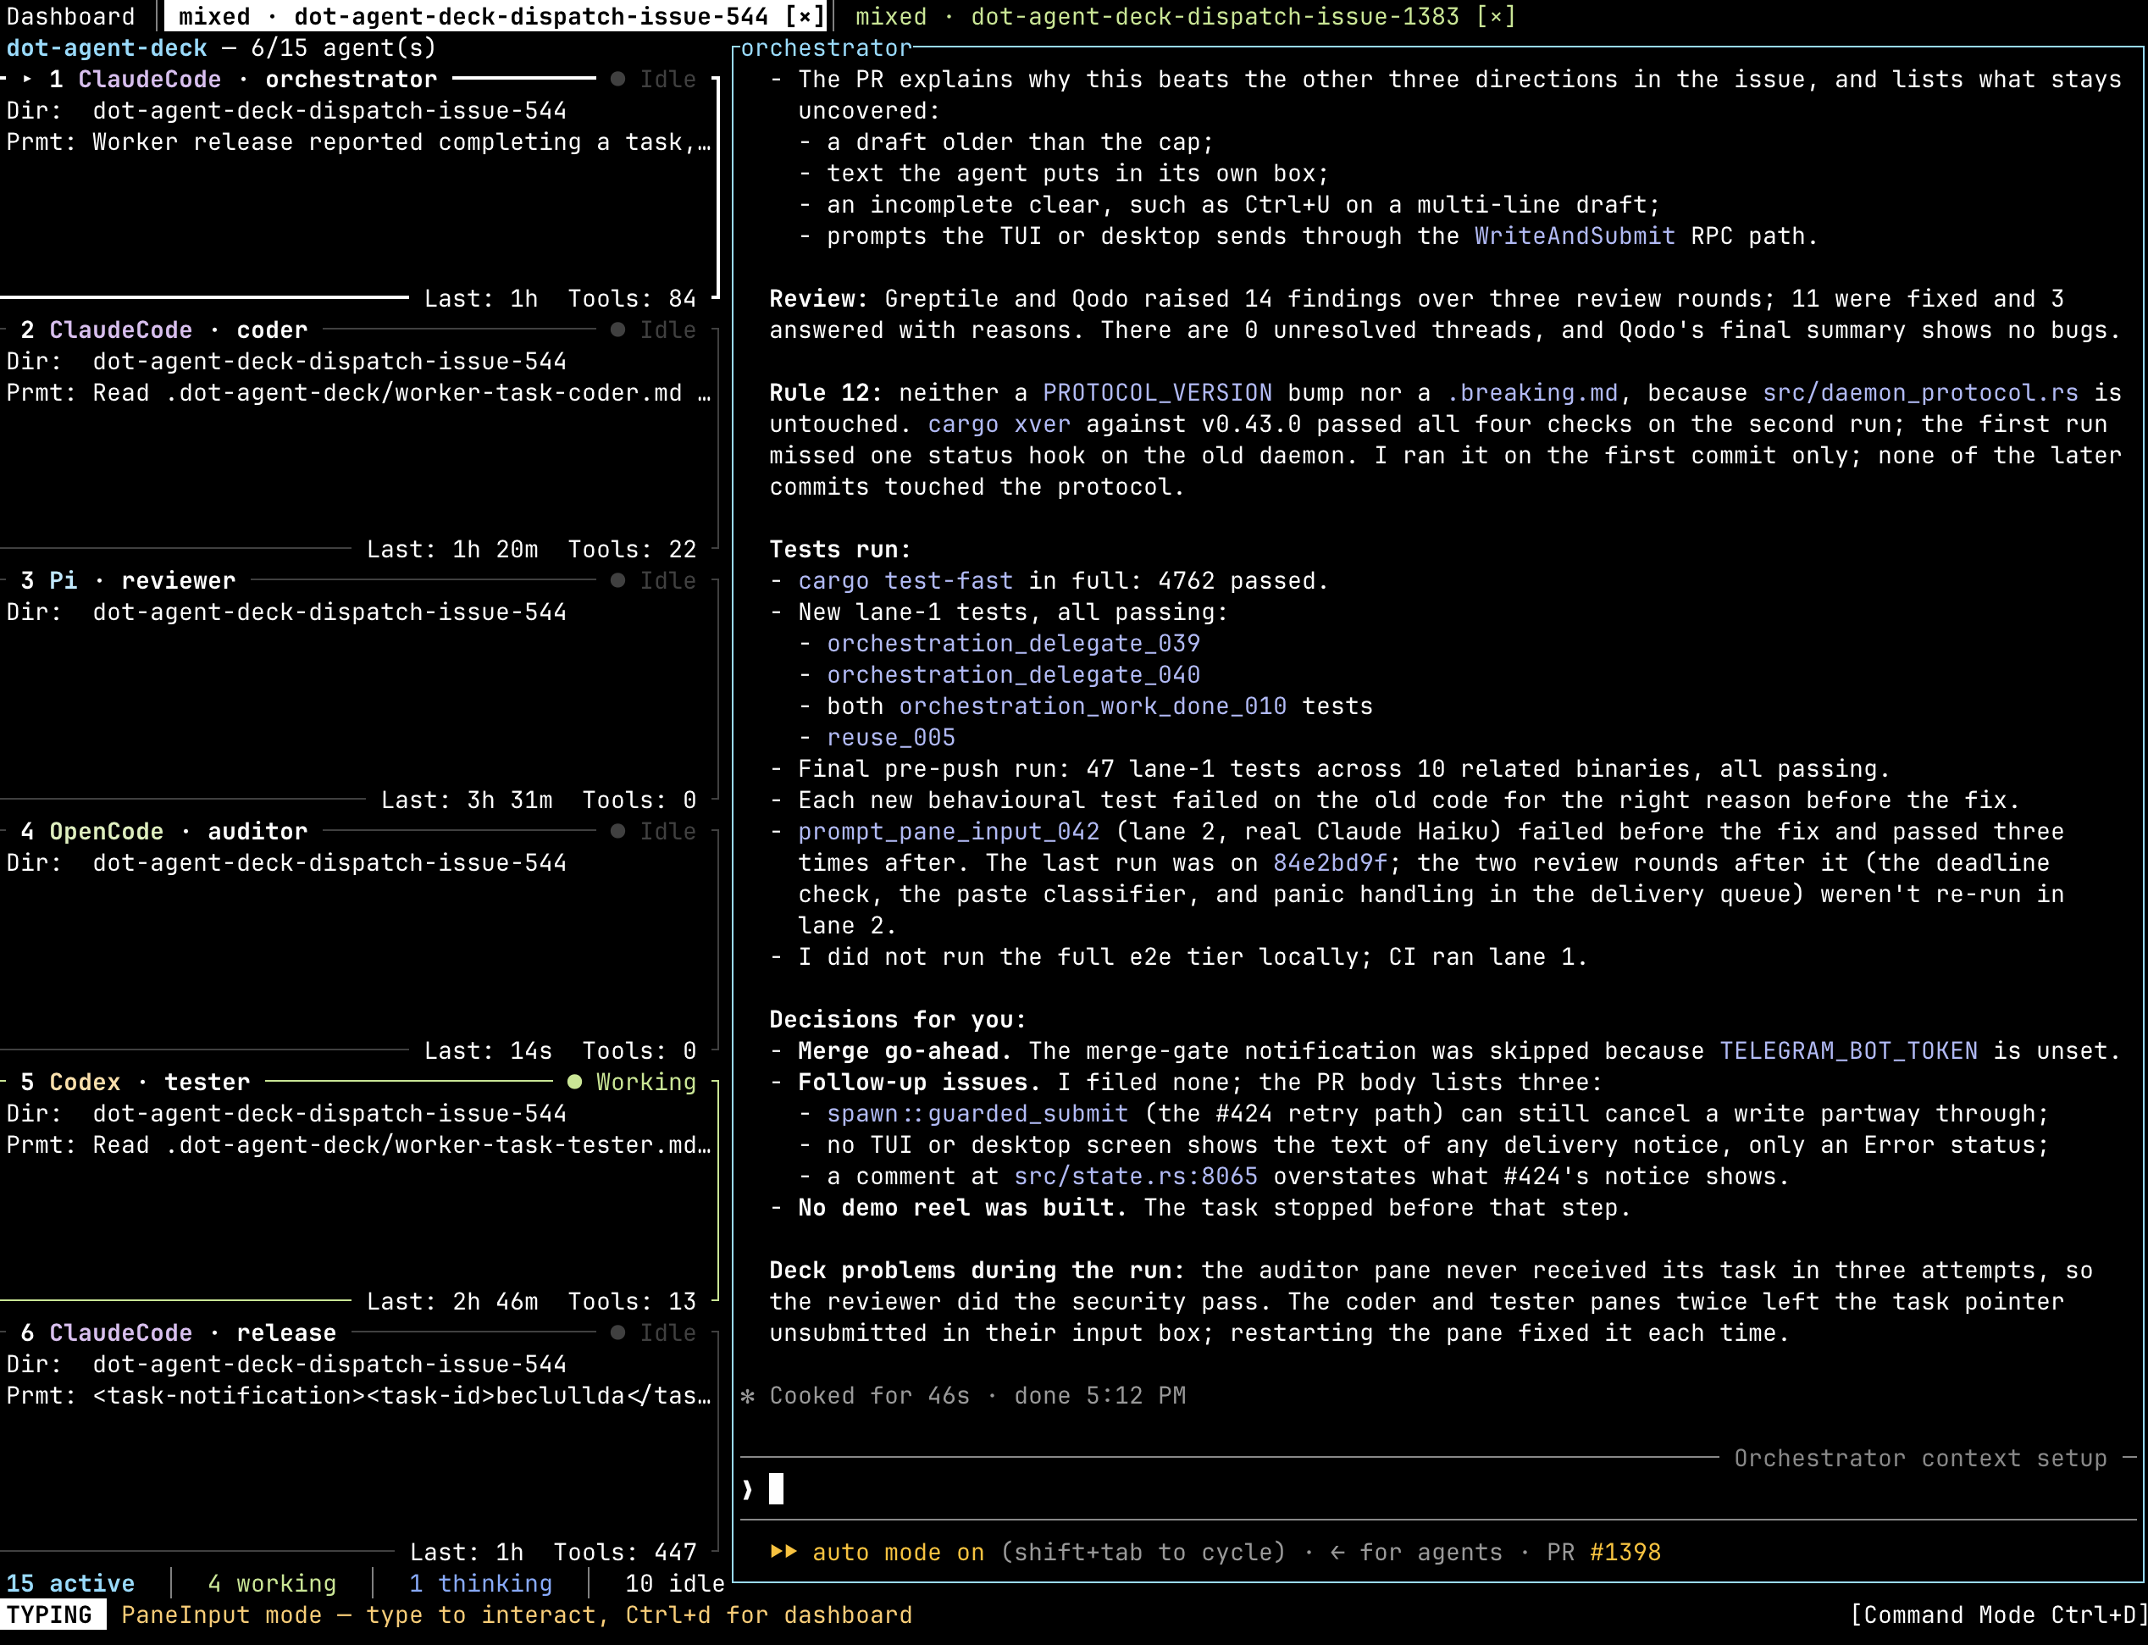Screen dimensions: 2148x1645
Task: Click the 84e2bd9f commit hash
Action: click(x=1330, y=862)
